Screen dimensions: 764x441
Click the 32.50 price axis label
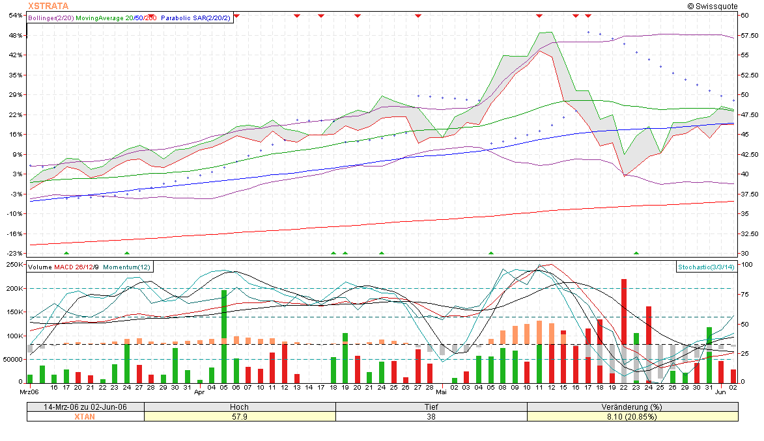tap(750, 234)
